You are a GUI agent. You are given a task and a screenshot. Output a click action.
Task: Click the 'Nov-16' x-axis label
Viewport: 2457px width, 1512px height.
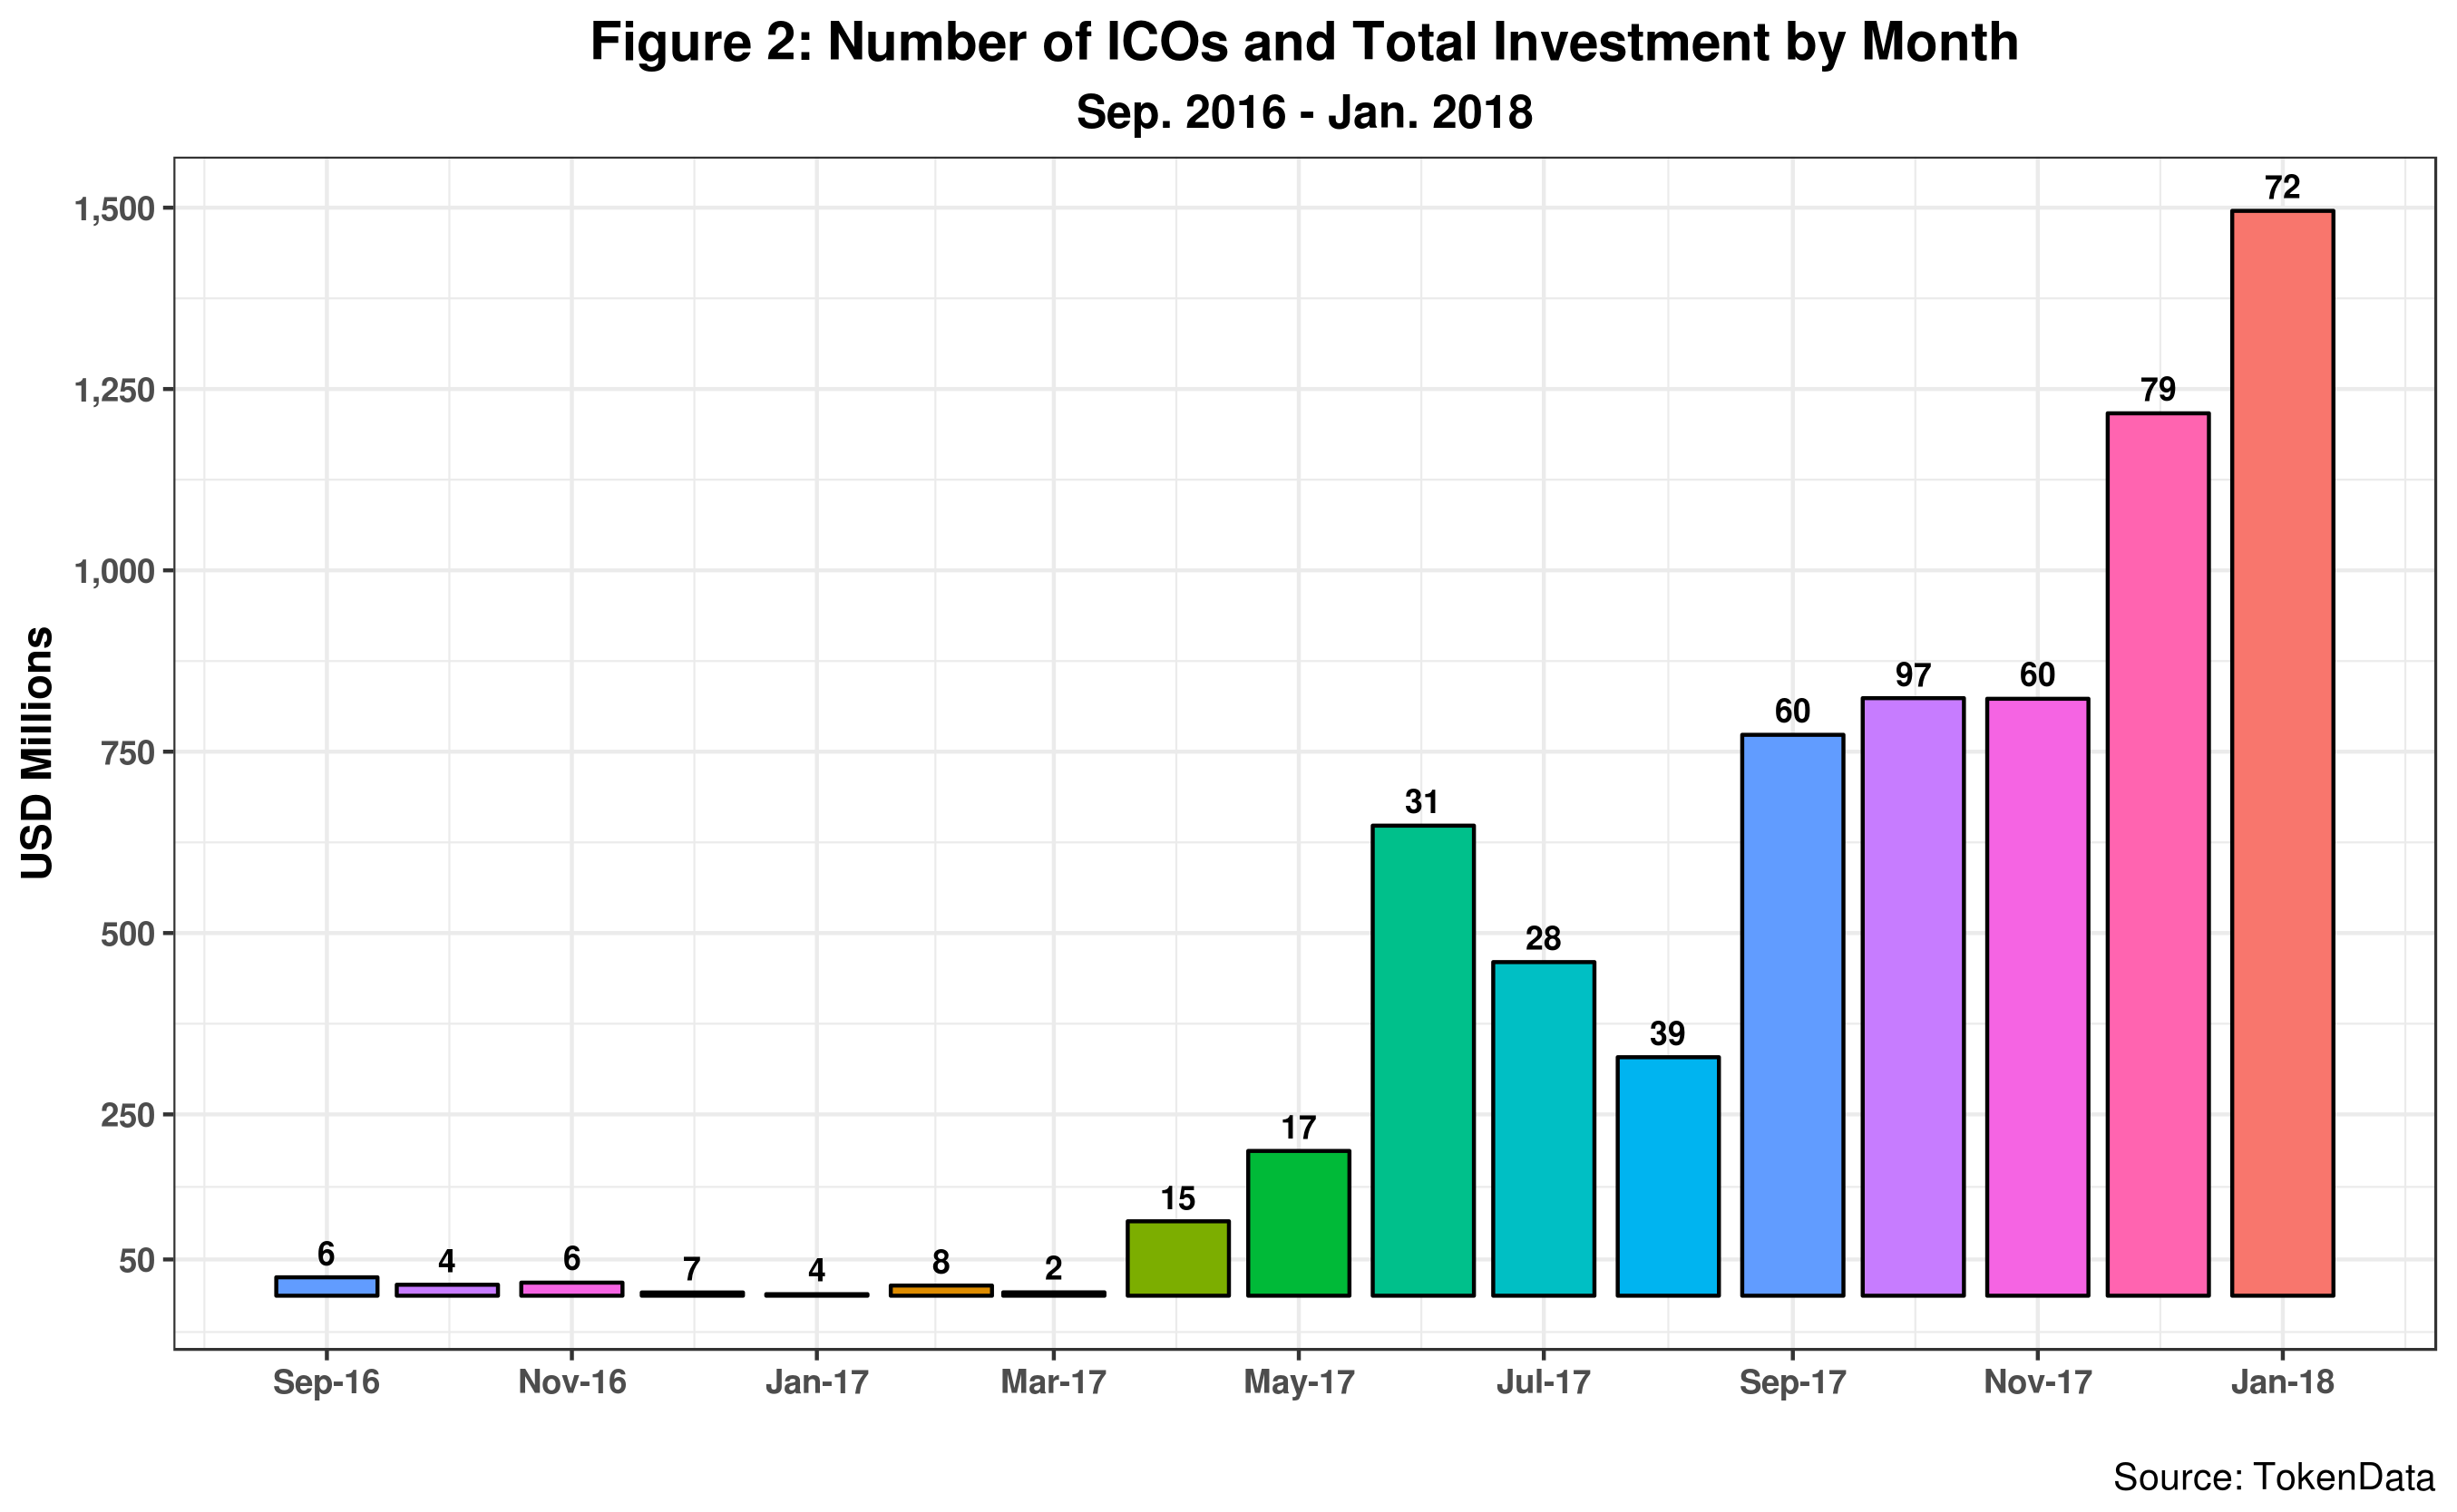coord(571,1382)
